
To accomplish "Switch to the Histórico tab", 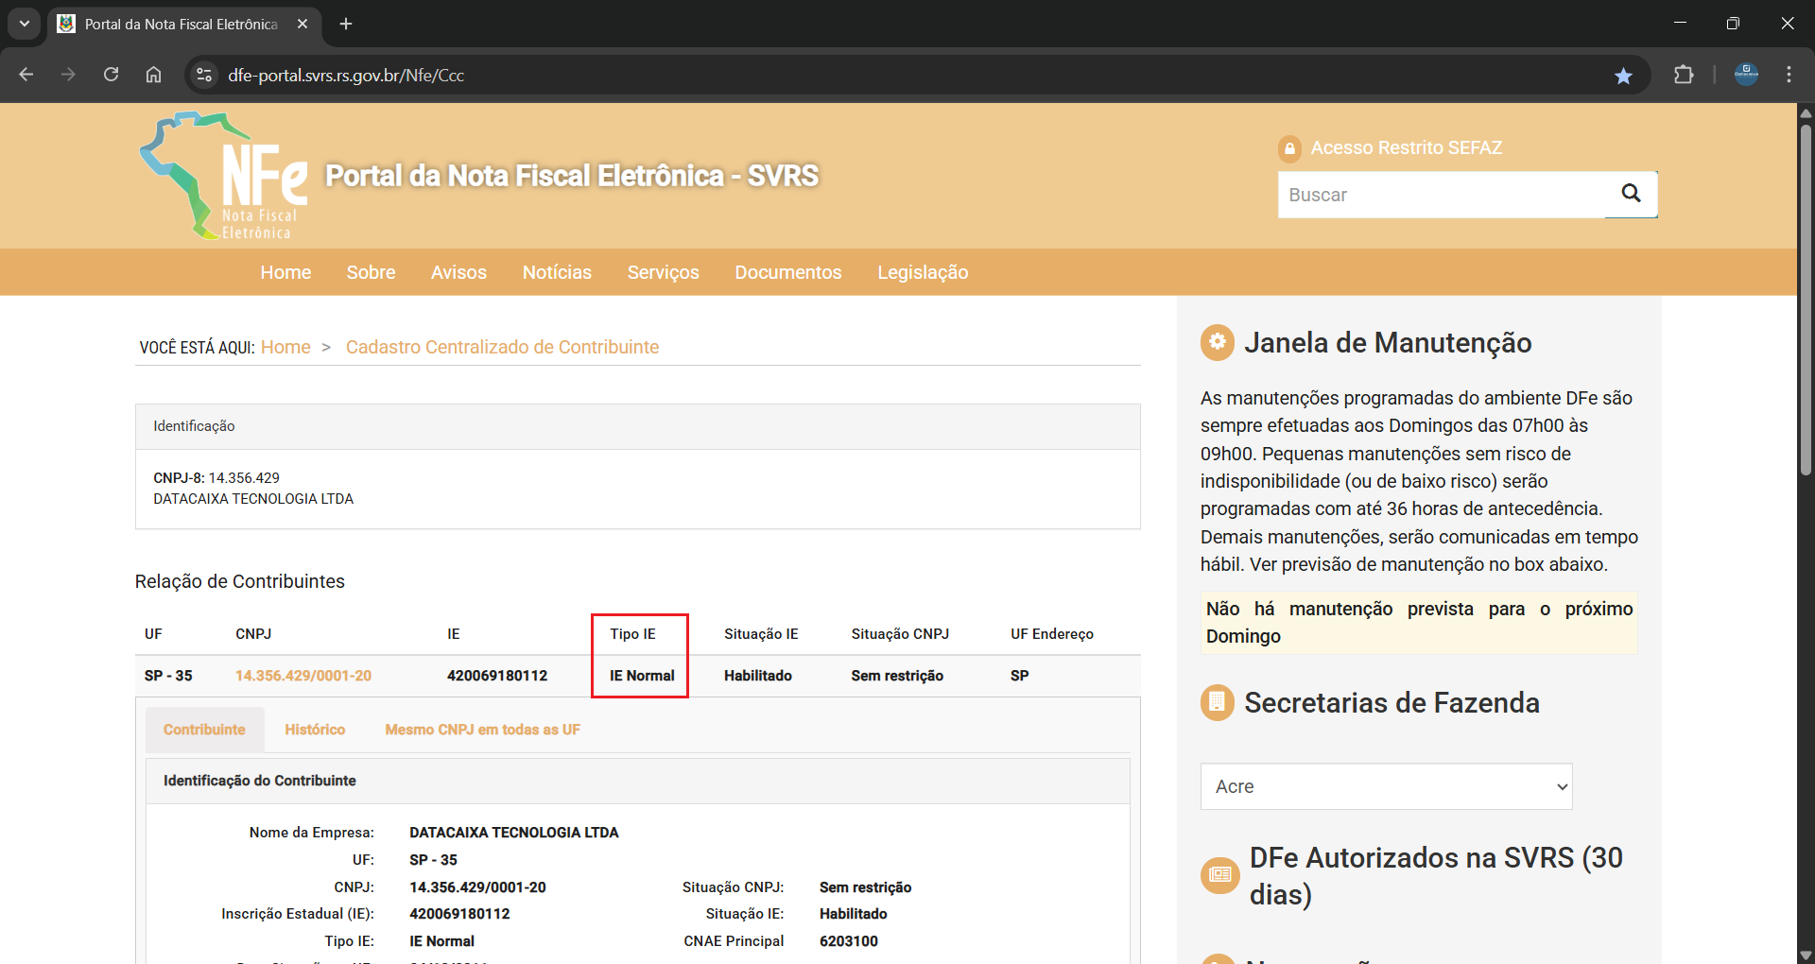I will (x=315, y=730).
